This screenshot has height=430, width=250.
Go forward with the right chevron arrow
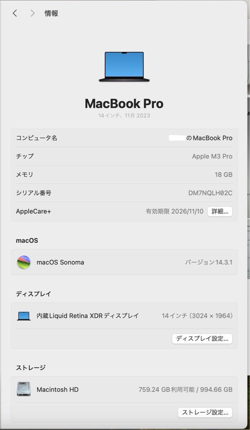click(x=33, y=13)
